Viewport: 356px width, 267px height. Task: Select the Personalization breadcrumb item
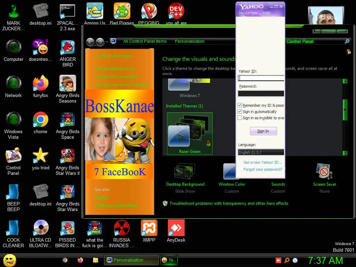[189, 41]
